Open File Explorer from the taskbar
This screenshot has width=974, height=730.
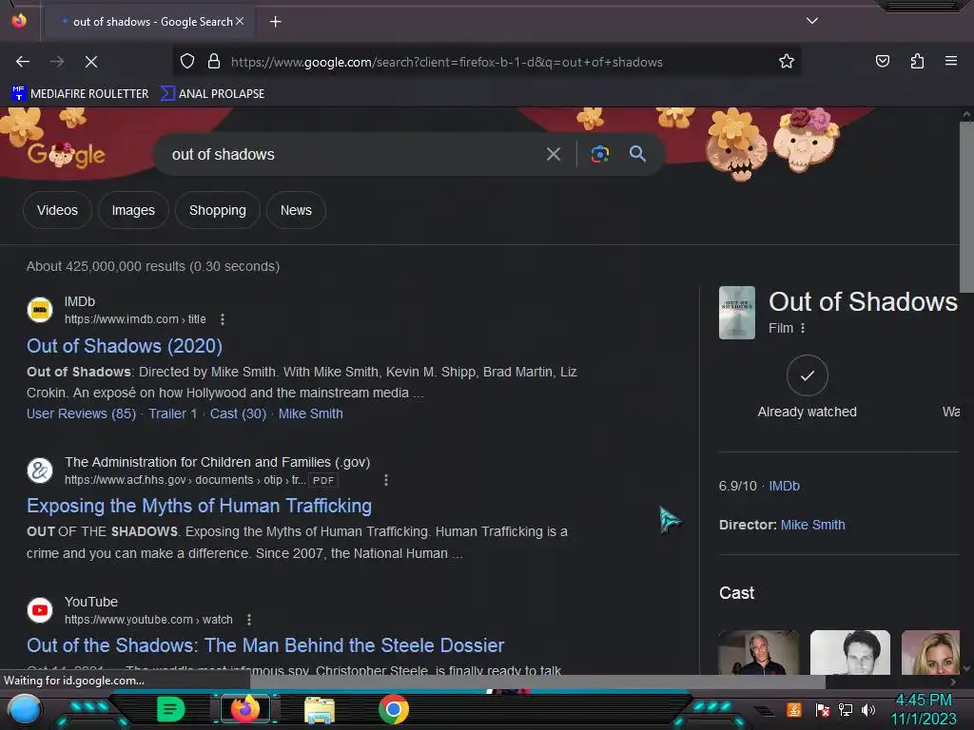click(320, 709)
